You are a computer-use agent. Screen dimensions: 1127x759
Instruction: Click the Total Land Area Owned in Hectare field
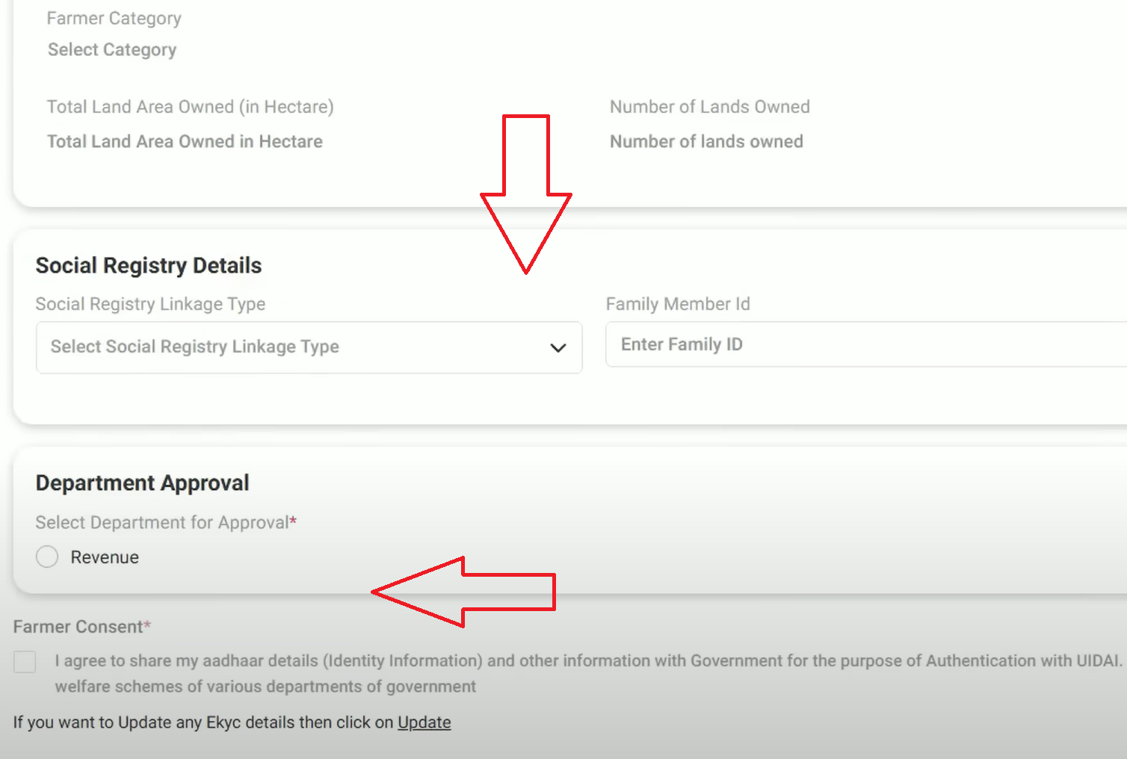[185, 141]
